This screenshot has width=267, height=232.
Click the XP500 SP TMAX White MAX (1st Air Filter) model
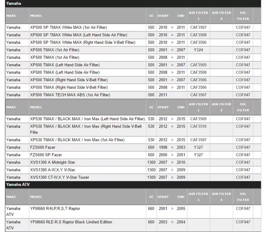(68, 27)
